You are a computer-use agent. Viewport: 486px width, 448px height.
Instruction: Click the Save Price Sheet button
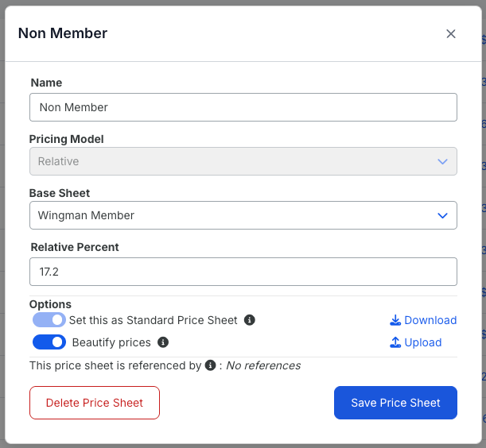click(x=395, y=403)
